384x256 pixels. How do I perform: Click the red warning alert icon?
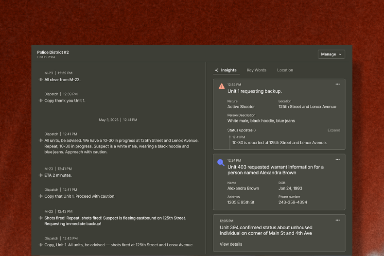(222, 86)
